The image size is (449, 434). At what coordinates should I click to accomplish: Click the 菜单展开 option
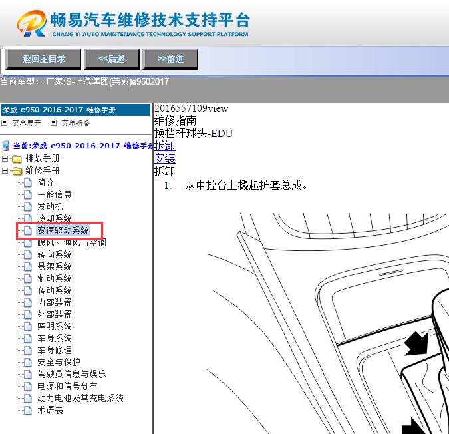(x=27, y=123)
